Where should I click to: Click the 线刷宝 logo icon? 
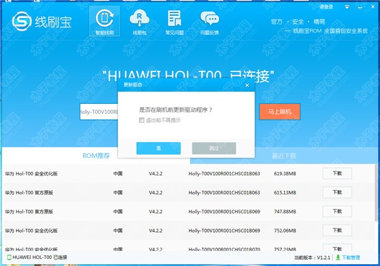tap(22, 22)
